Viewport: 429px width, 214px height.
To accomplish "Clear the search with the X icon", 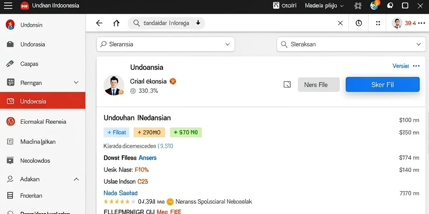I will coord(340,23).
